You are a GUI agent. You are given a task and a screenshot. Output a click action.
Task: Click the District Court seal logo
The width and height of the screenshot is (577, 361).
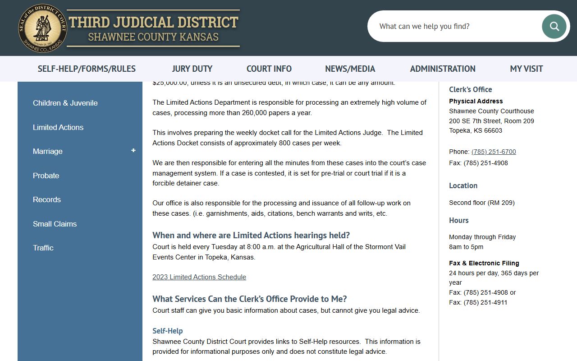point(43,28)
